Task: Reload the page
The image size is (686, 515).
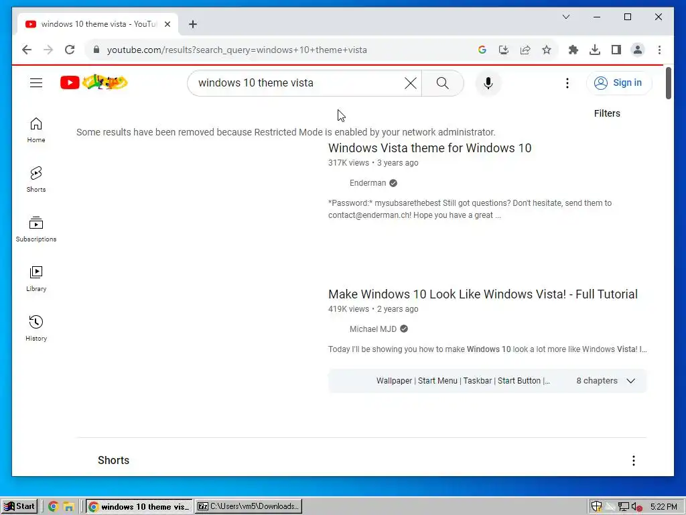Action: [70, 50]
